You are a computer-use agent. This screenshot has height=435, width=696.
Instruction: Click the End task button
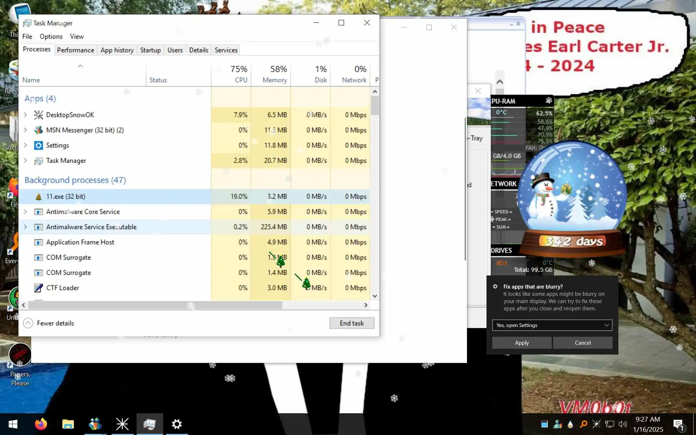[352, 323]
